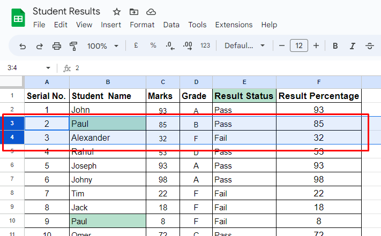Select the cell containing Jack
Image resolution: width=381 pixels, height=236 pixels.
pyautogui.click(x=108, y=208)
